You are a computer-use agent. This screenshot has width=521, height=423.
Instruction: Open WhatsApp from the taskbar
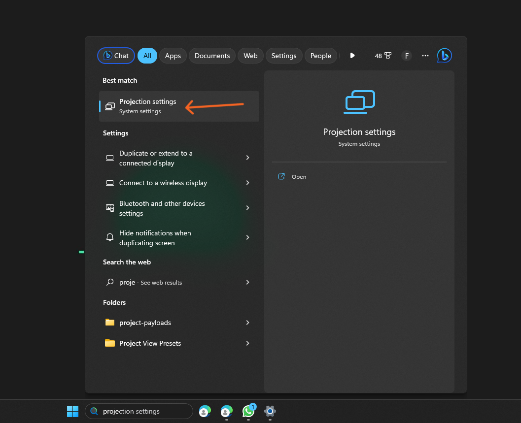coord(248,411)
